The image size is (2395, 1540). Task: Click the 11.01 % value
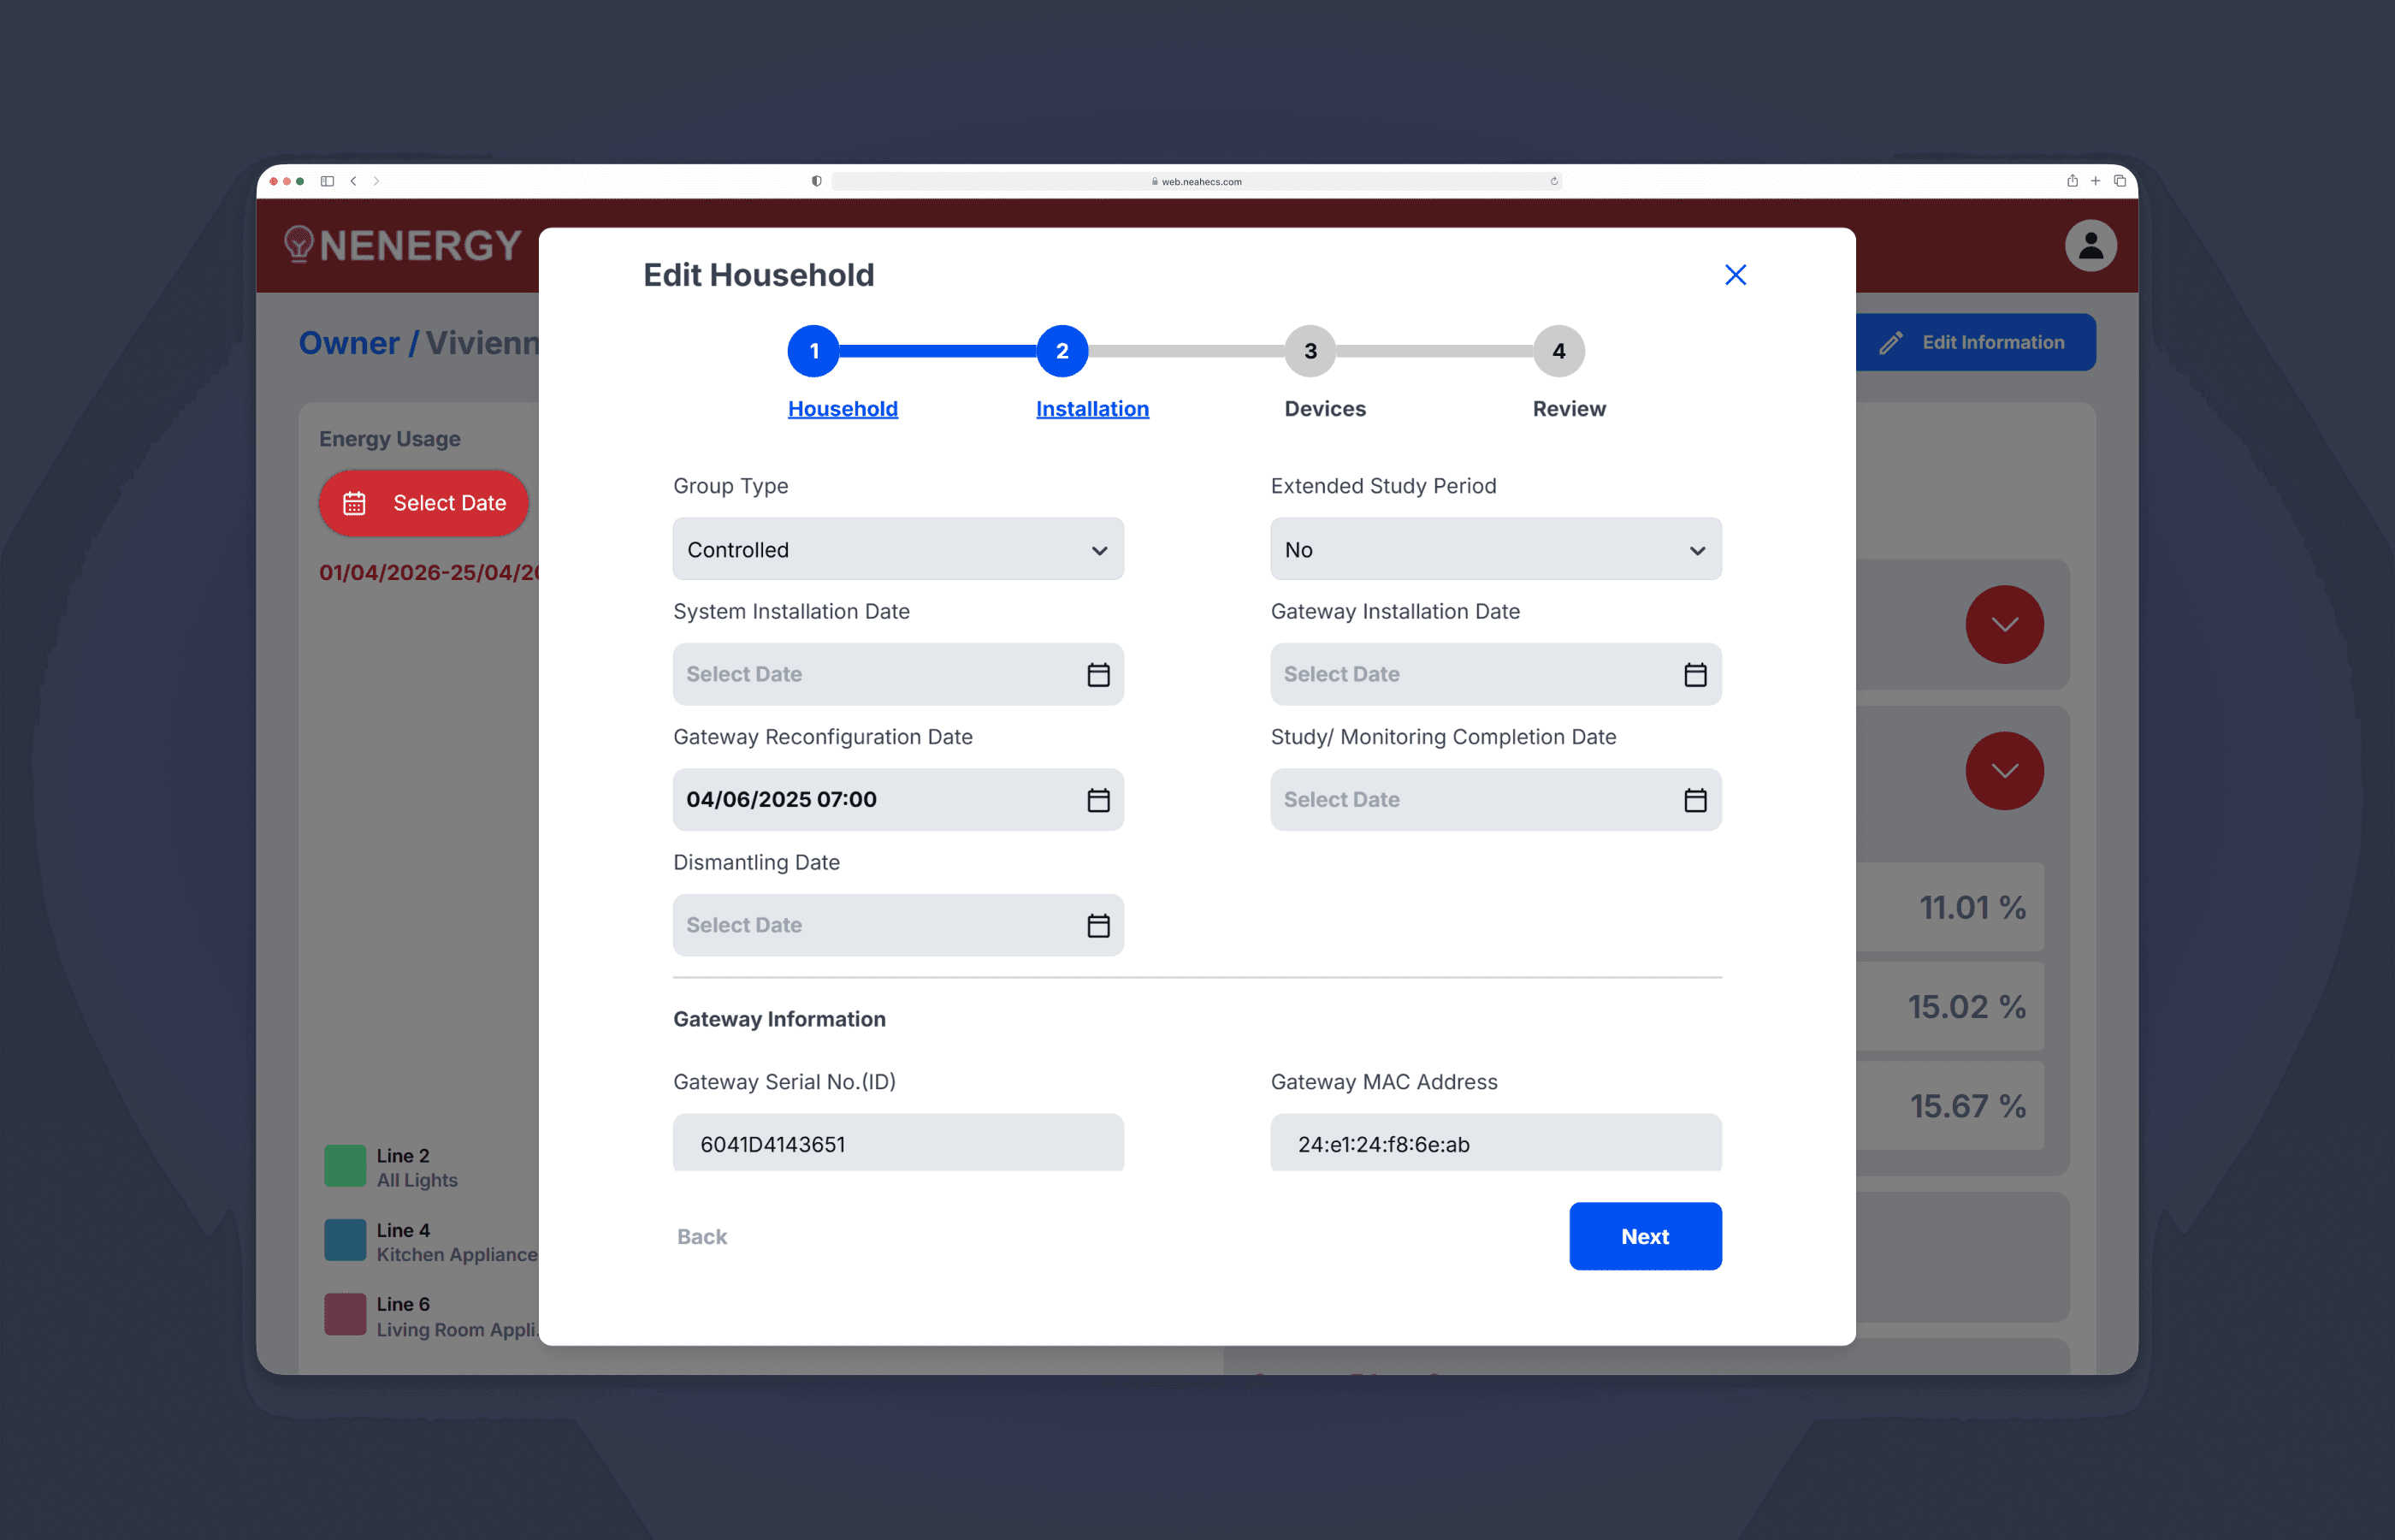[1972, 908]
